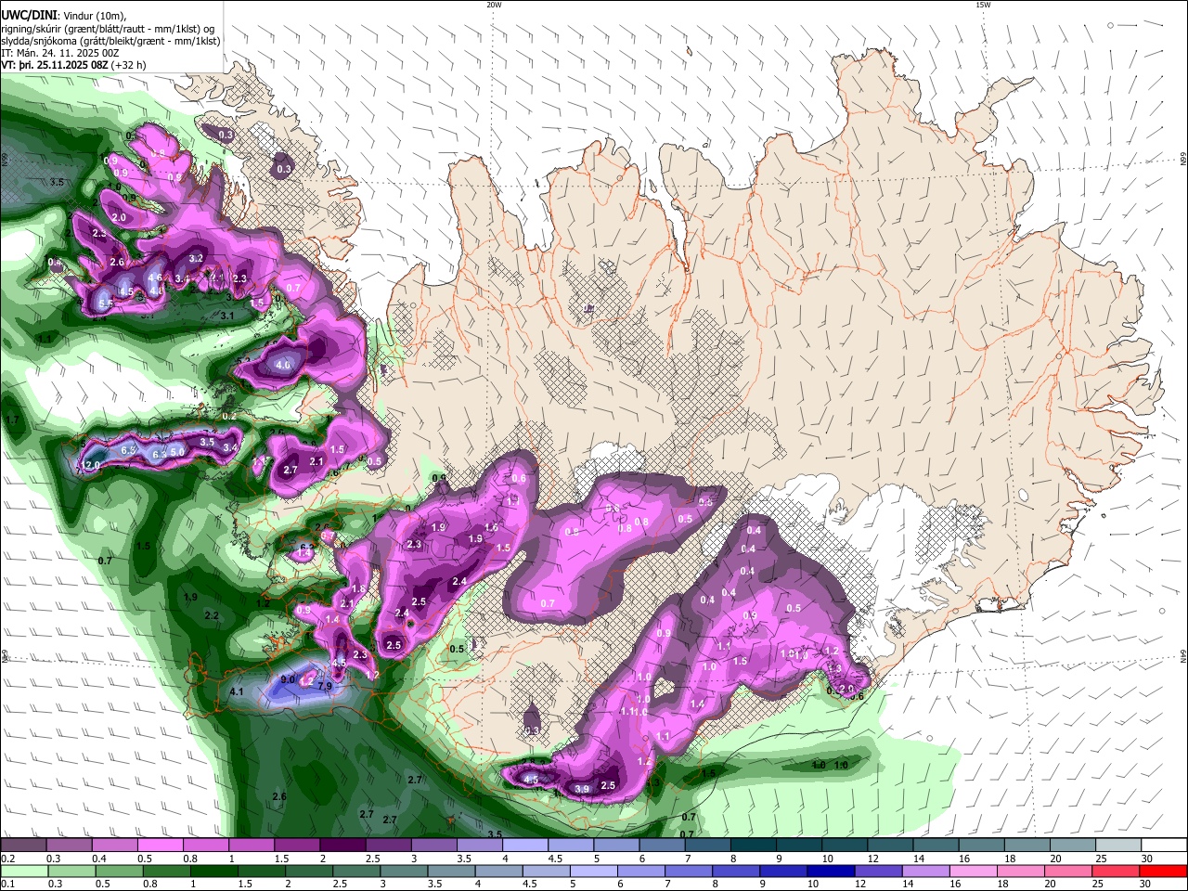
Task: Click the 0.4 label on the snow scale
Action: (x=99, y=859)
